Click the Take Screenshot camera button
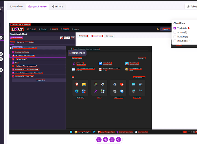This screenshot has height=144, width=197. (x=191, y=7)
